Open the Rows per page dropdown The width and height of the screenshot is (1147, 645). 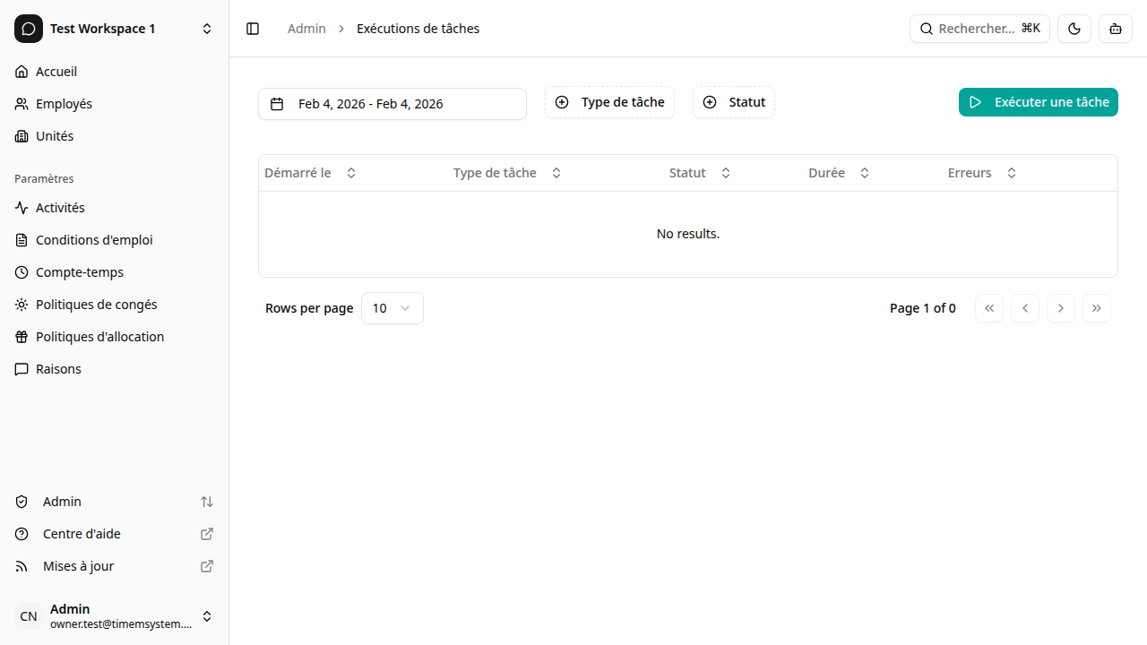tap(392, 308)
